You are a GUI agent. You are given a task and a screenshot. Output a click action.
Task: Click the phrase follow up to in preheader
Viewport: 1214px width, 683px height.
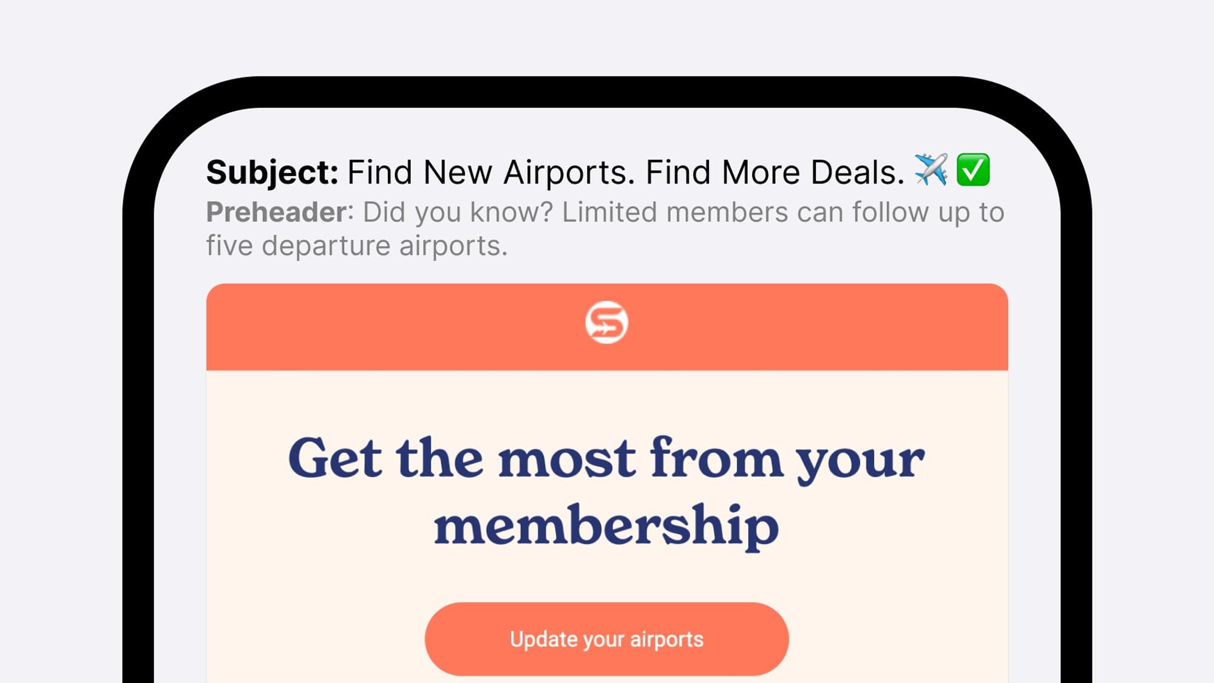(928, 212)
